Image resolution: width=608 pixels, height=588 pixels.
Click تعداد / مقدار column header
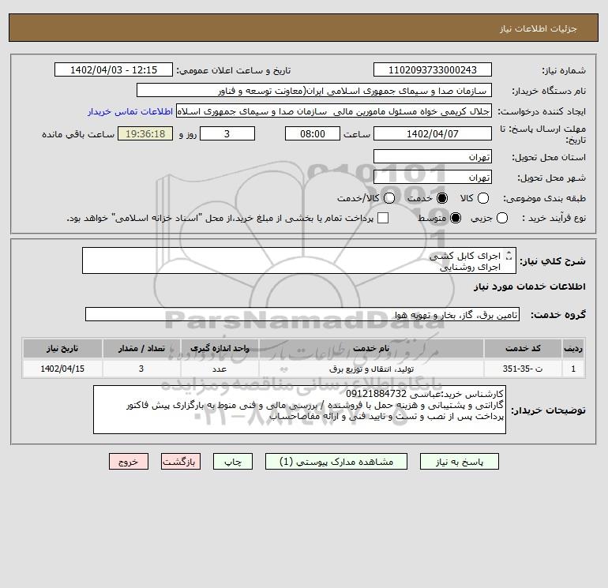tap(141, 348)
